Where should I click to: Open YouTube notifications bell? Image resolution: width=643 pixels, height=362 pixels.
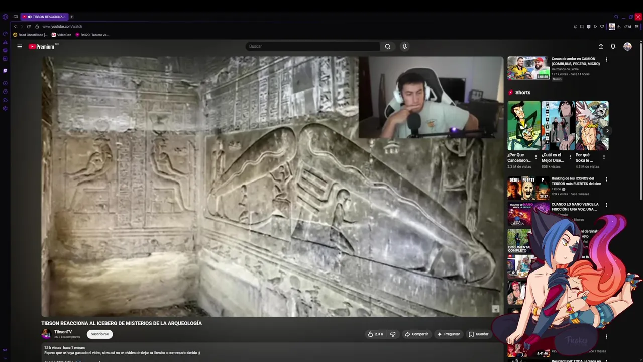coord(613,46)
